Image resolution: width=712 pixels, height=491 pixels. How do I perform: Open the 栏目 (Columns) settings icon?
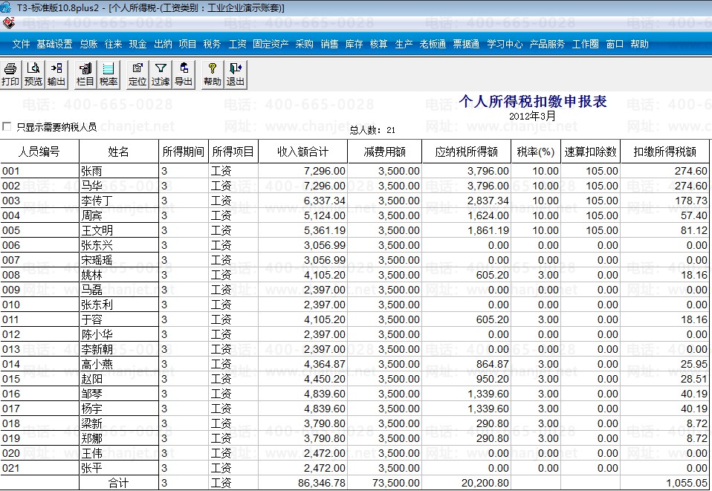pyautogui.click(x=85, y=74)
